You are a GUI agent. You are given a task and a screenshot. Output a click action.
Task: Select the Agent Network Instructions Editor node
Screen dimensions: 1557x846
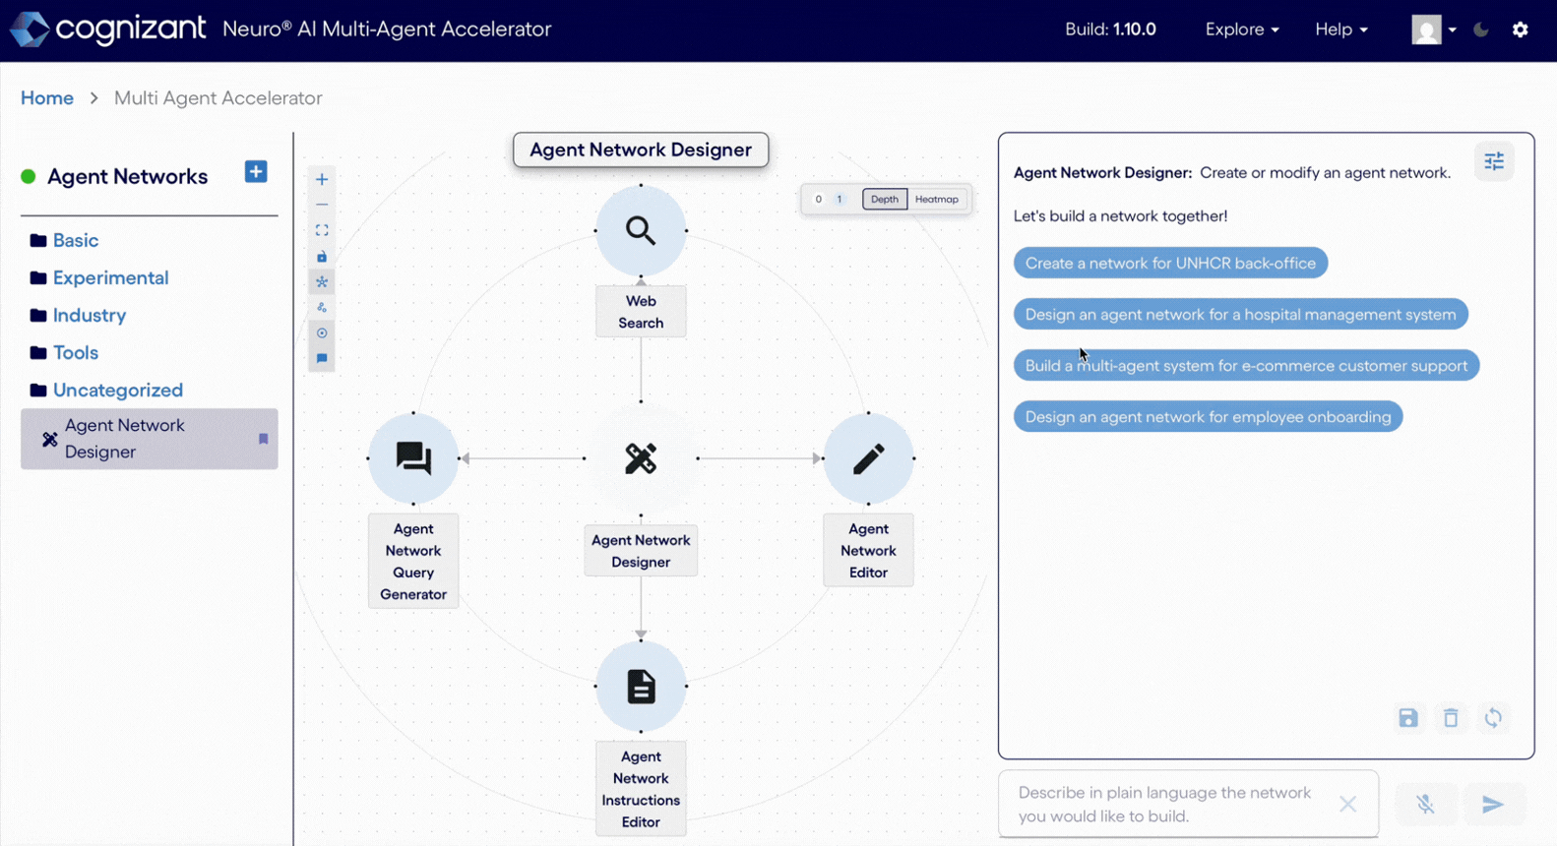click(641, 687)
